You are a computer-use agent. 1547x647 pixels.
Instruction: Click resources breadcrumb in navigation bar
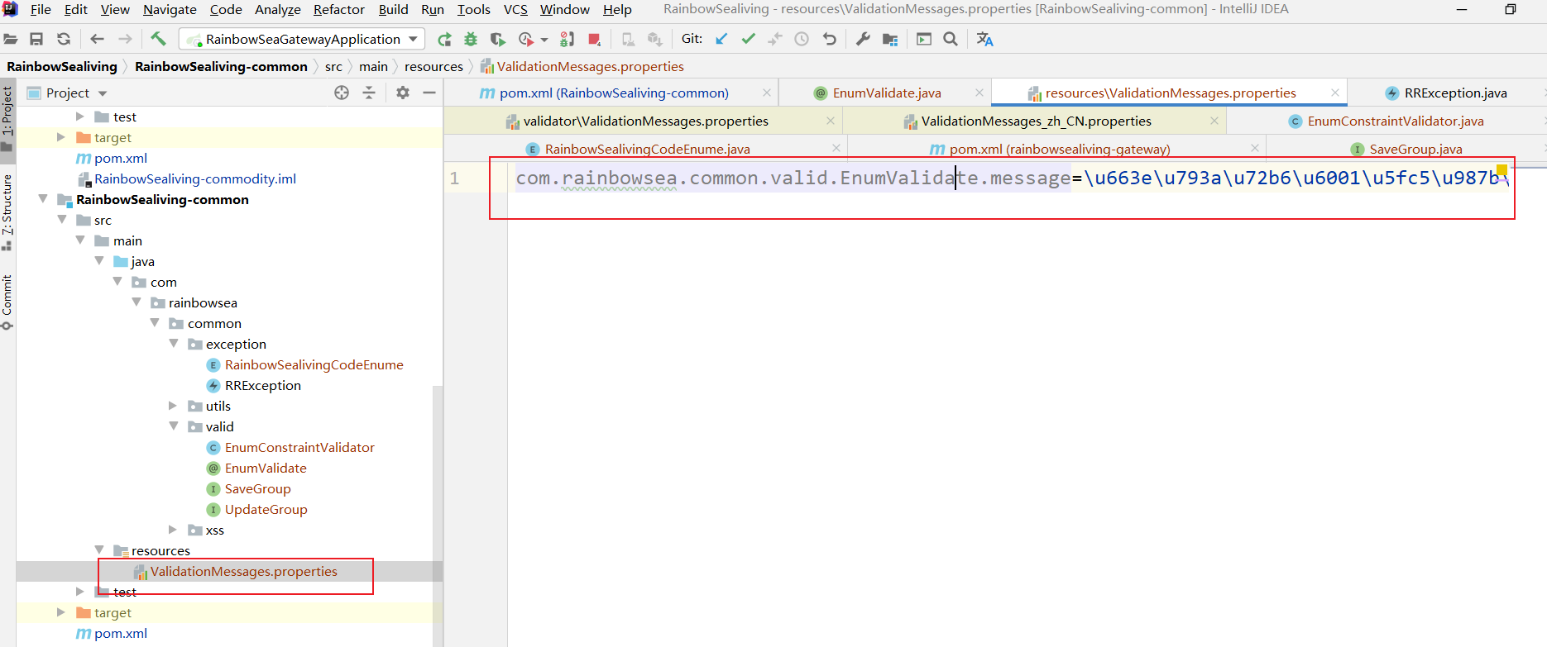click(433, 66)
